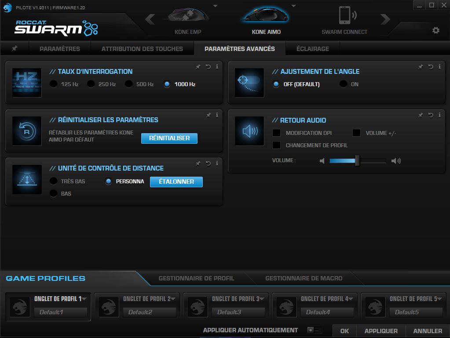Show info for Réinitialiser les paramètres
Screen dimensions: 450x338
(x=217, y=115)
